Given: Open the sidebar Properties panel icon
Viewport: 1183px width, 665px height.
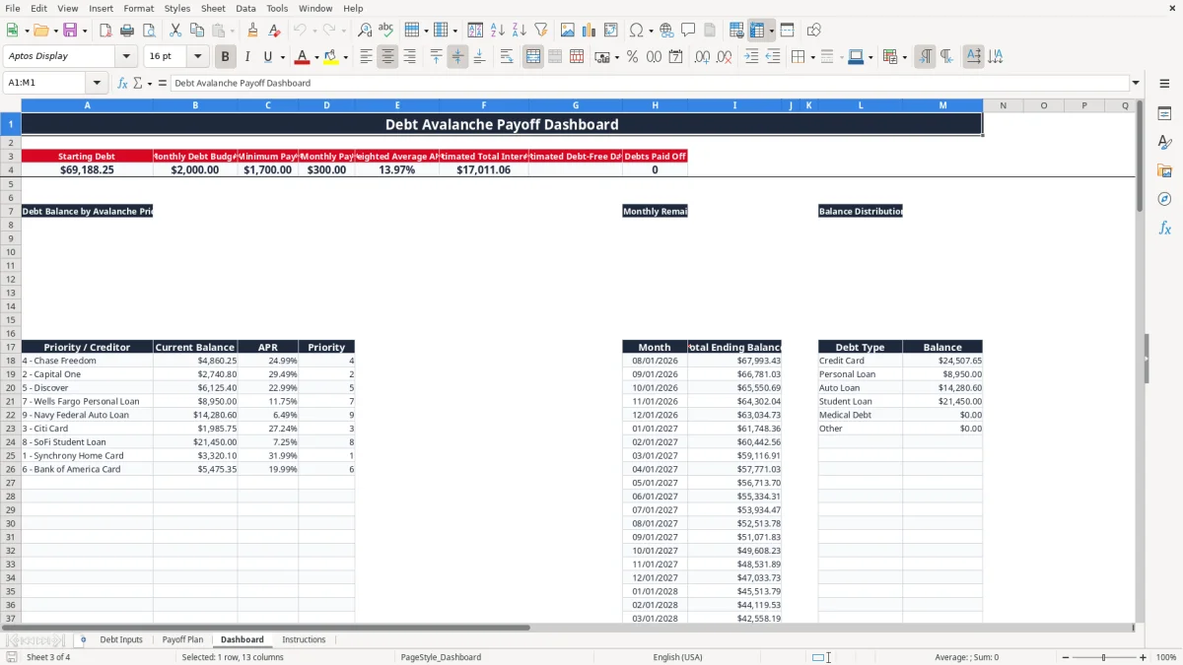Looking at the screenshot, I should pos(1164,114).
